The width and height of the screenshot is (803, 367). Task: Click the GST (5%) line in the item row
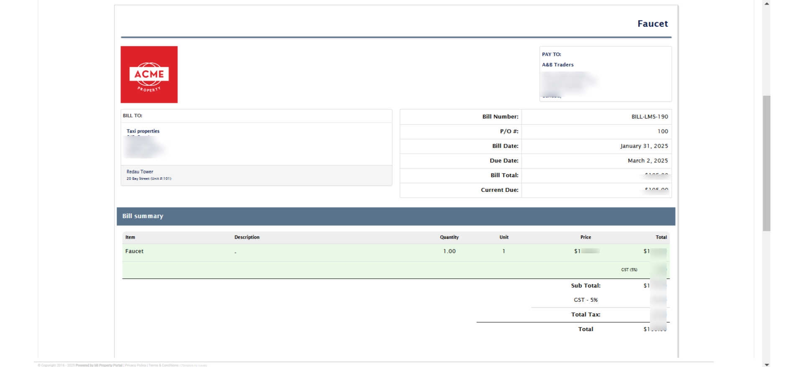coord(629,270)
